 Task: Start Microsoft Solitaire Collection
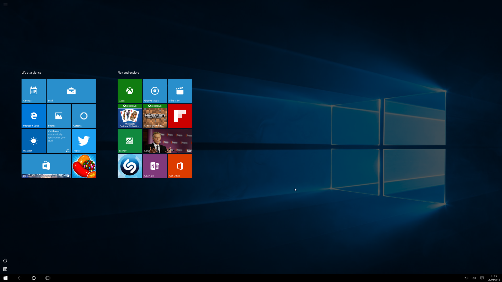point(130,116)
